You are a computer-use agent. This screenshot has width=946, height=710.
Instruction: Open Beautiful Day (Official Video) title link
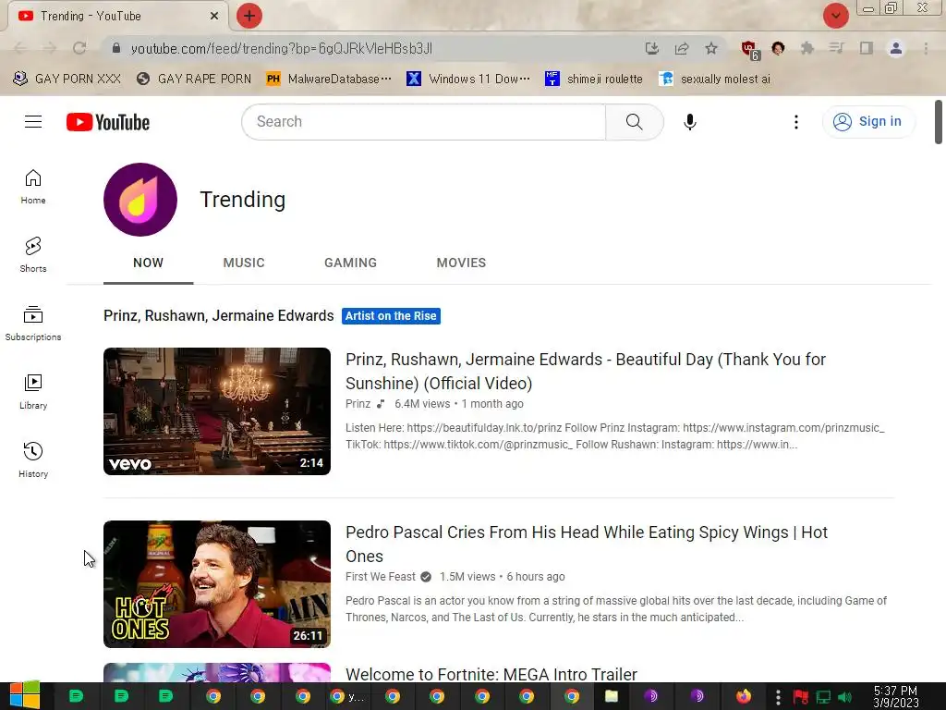pyautogui.click(x=585, y=372)
